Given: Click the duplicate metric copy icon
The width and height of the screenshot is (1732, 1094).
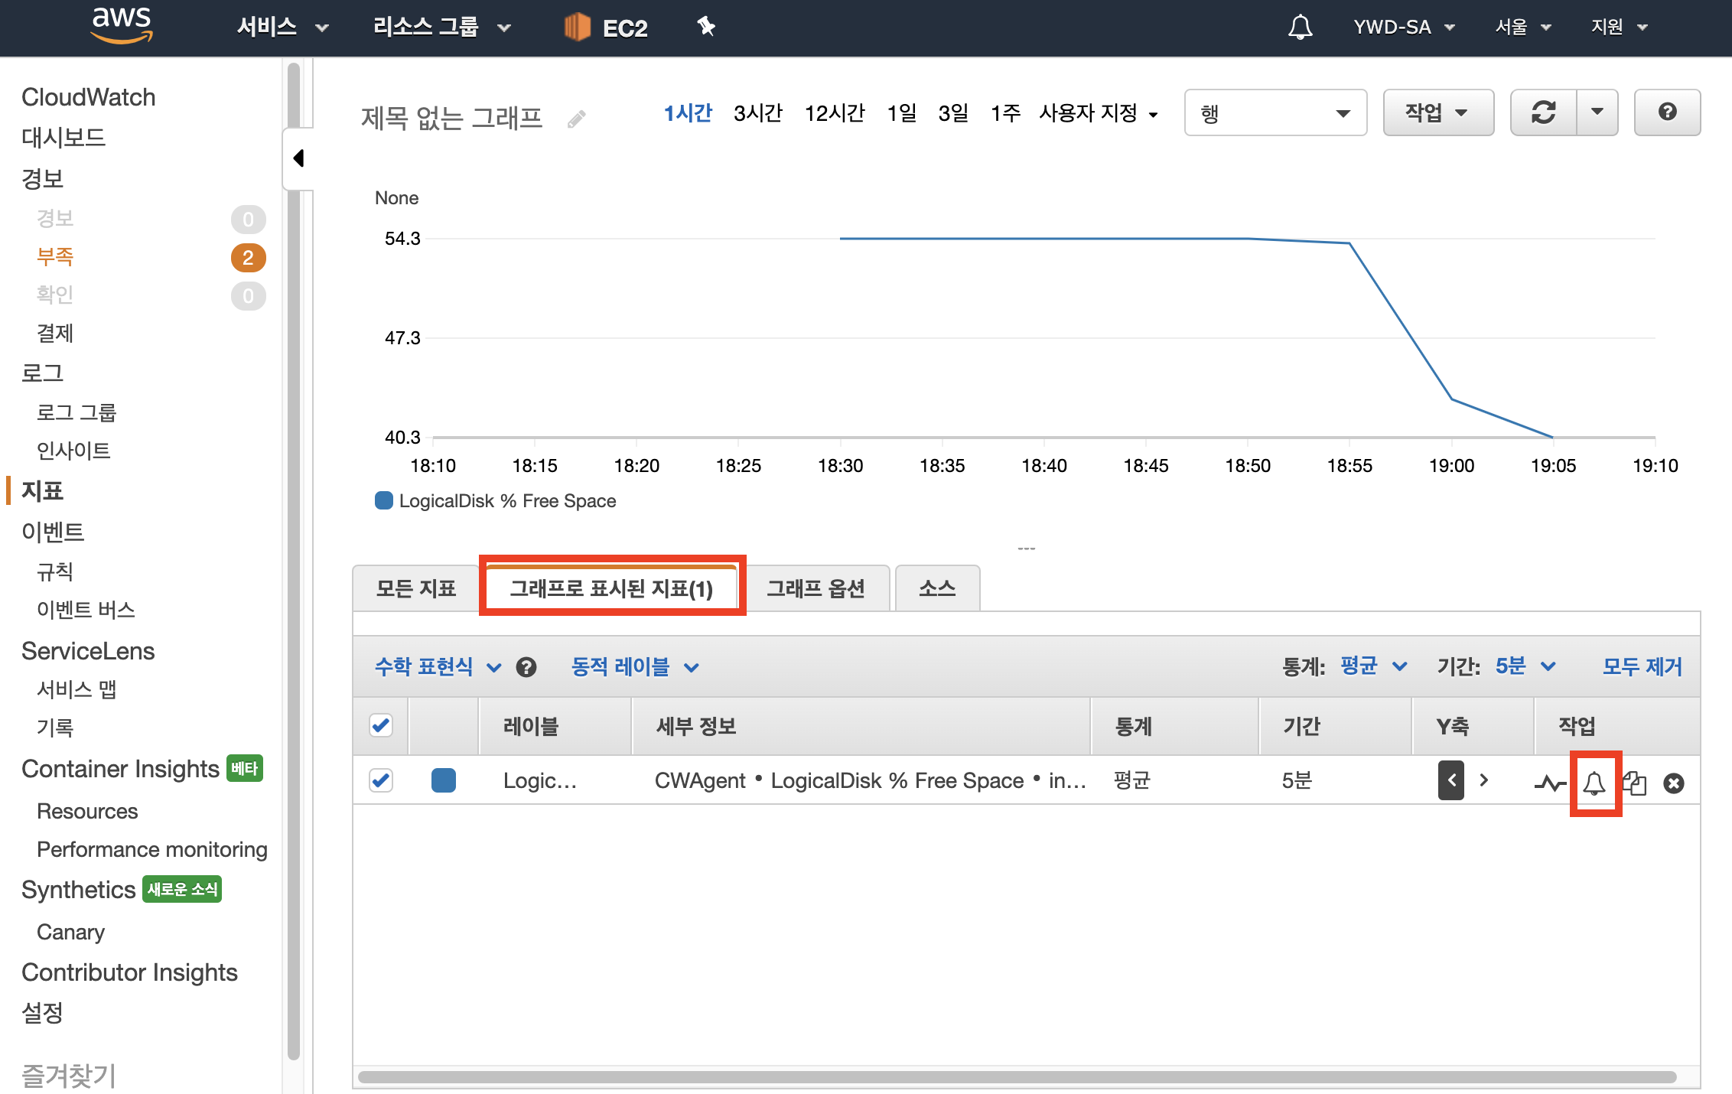Looking at the screenshot, I should pyautogui.click(x=1635, y=783).
